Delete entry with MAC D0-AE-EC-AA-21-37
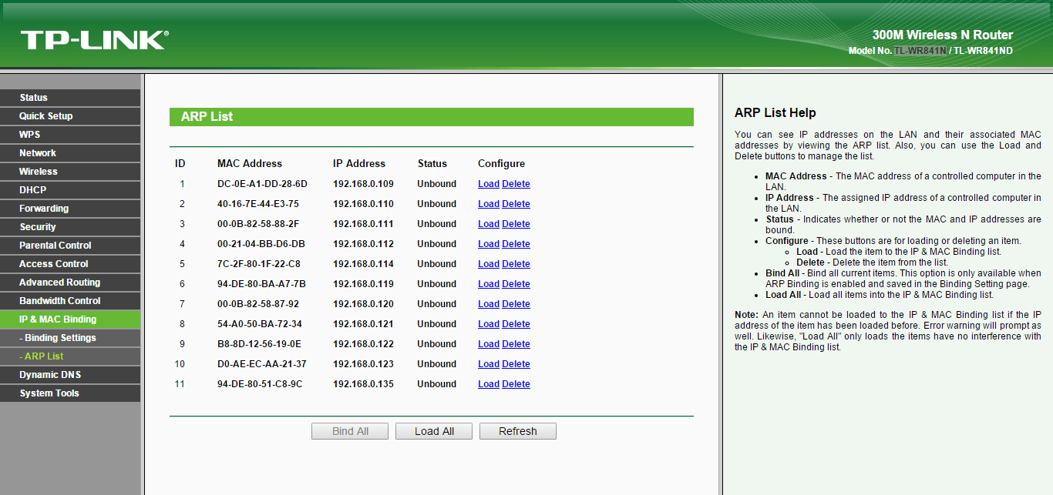This screenshot has width=1053, height=495. point(516,364)
